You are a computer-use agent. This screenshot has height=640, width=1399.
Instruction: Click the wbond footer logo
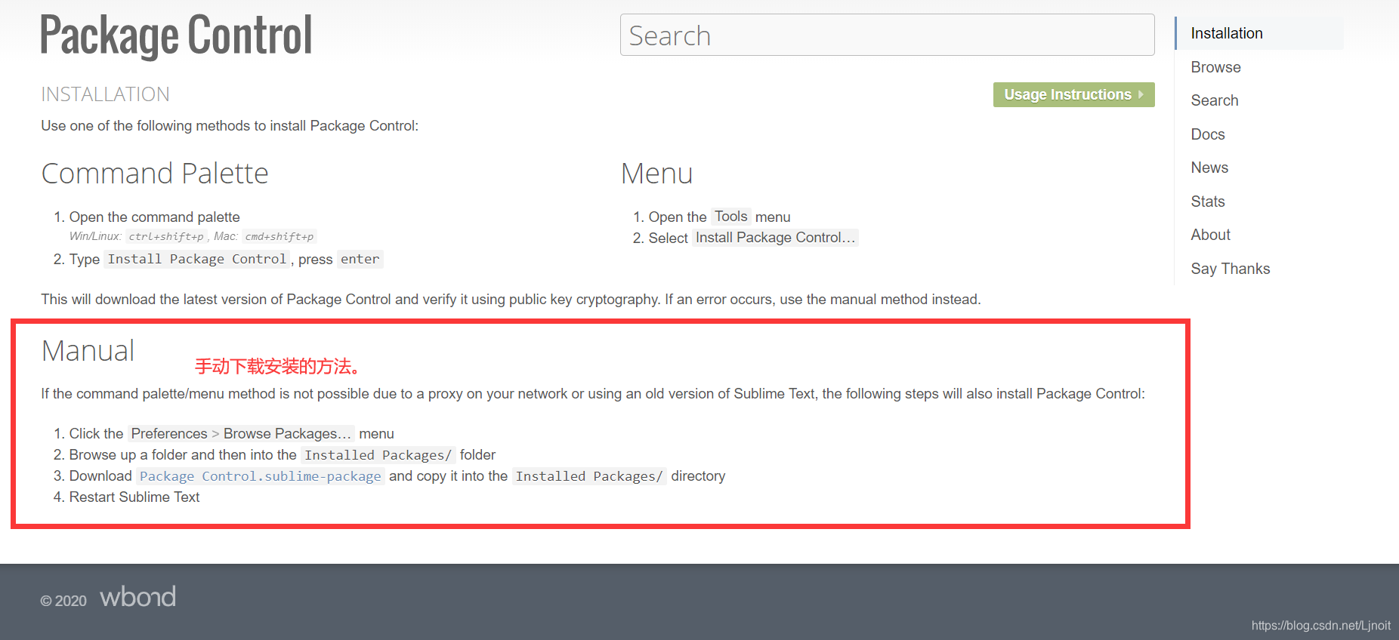click(138, 597)
